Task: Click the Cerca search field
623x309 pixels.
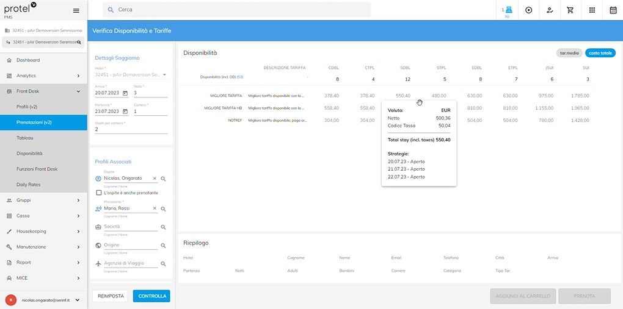Action: click(238, 10)
